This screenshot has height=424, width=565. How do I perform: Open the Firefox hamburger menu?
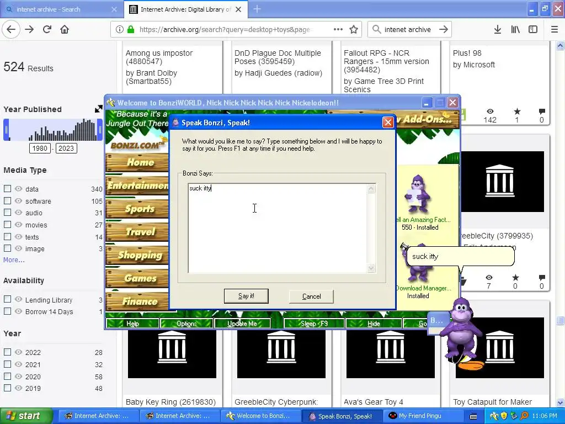(554, 29)
